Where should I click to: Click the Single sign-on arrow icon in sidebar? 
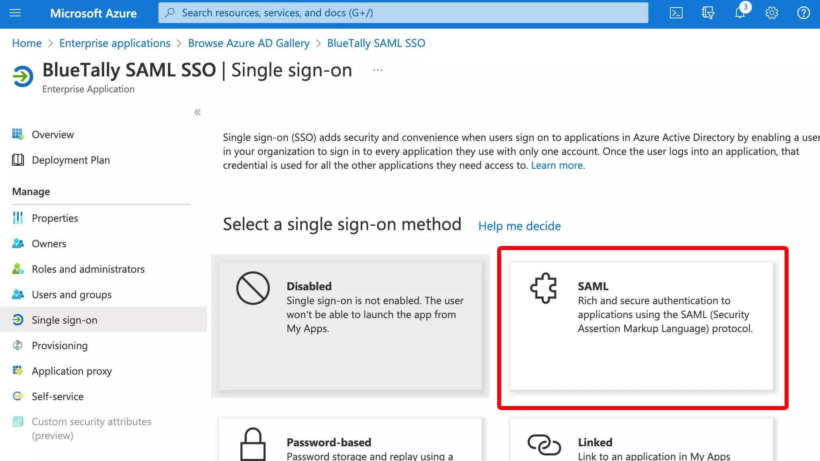click(x=18, y=320)
